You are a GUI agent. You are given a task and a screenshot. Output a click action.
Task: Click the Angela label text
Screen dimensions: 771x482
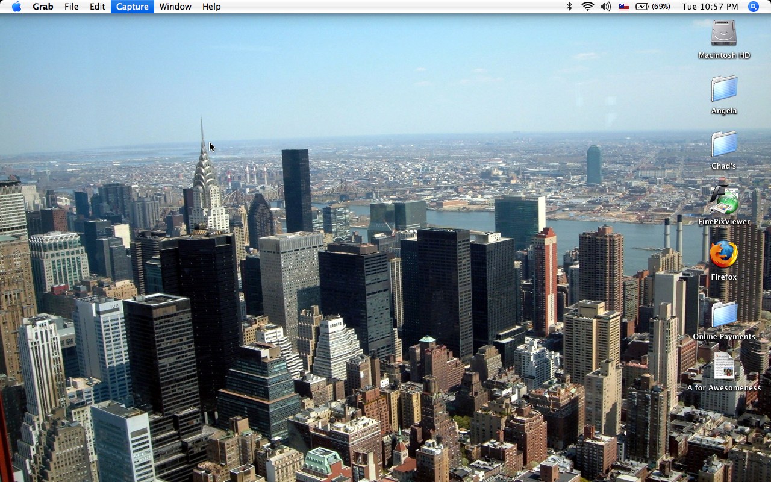coord(724,111)
